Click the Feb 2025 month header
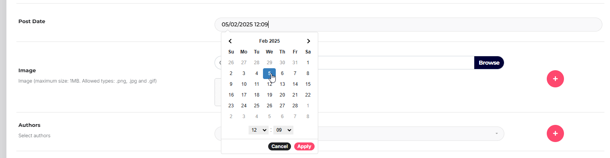 269,41
